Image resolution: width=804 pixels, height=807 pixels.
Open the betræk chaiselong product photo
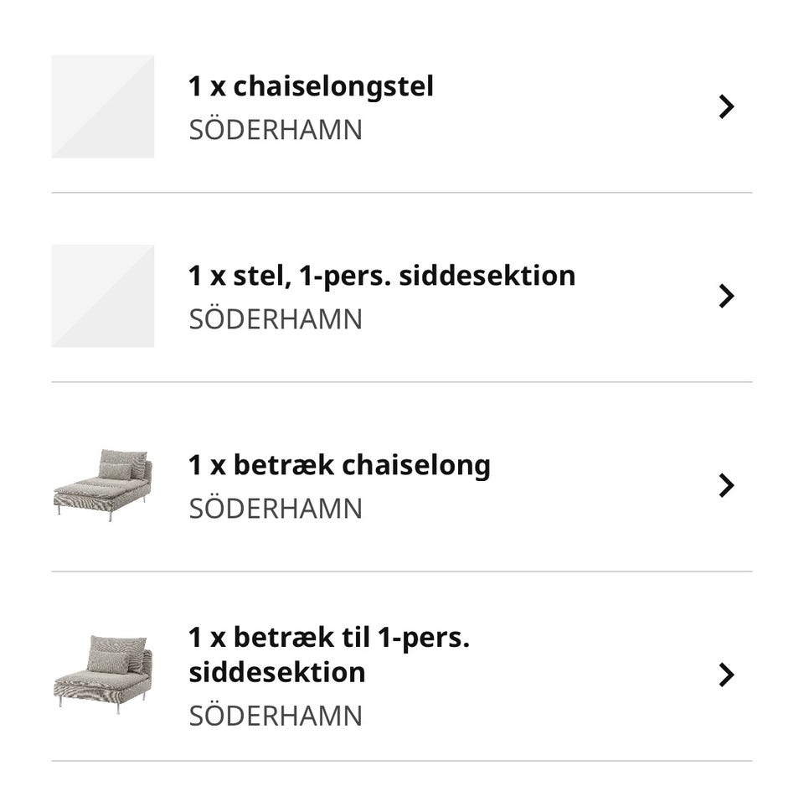pyautogui.click(x=103, y=485)
